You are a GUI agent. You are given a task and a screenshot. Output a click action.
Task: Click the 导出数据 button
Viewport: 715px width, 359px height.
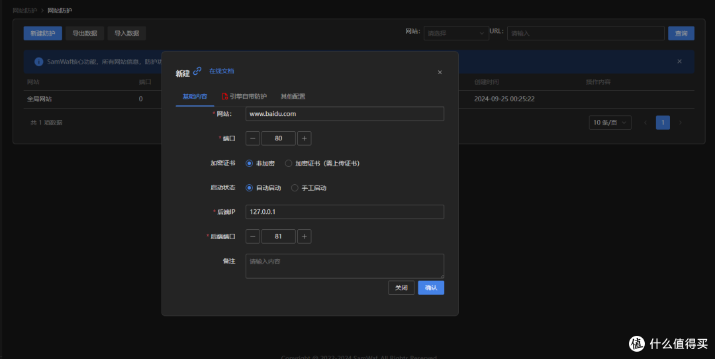coord(85,33)
